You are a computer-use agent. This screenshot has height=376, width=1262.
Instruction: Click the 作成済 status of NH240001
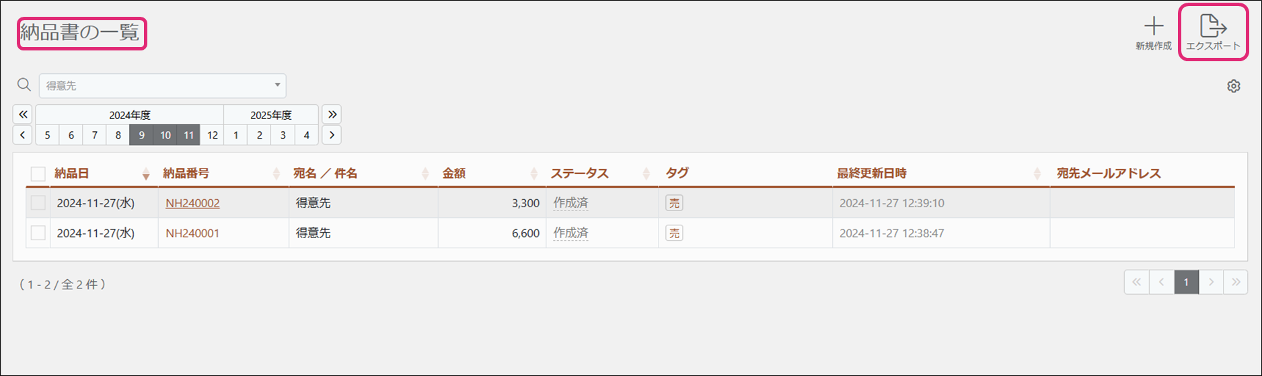[570, 233]
